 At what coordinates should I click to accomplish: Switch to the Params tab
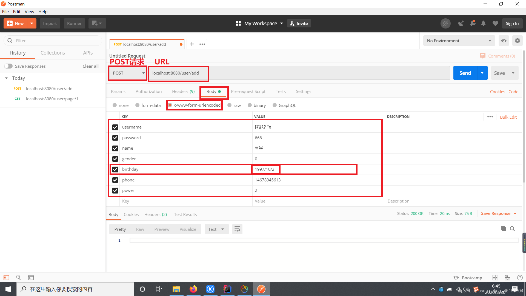(x=118, y=91)
